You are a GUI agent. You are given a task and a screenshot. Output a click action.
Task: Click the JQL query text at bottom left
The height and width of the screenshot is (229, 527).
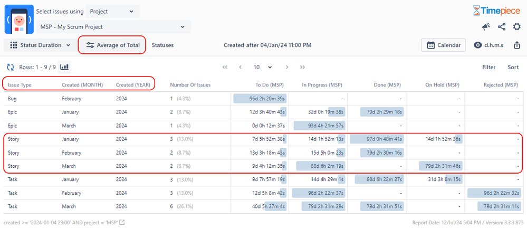61,222
